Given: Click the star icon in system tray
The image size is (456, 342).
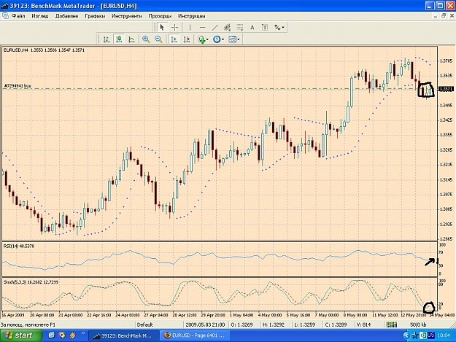Looking at the screenshot, I should [x=415, y=335].
